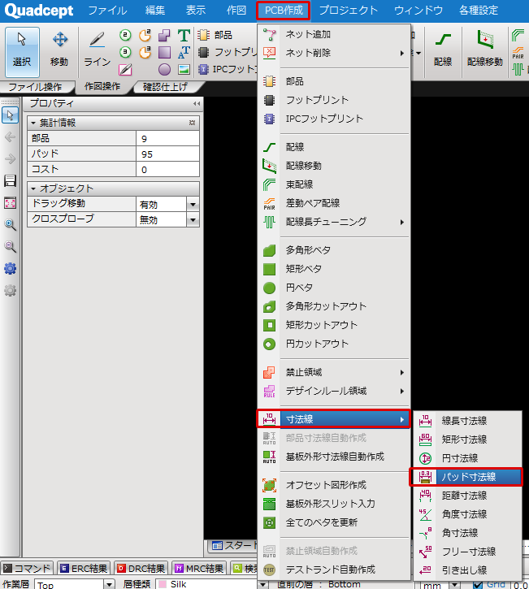The height and width of the screenshot is (589, 529).
Task: Click the fit-to-screen icon in sidebar
Action: point(10,203)
